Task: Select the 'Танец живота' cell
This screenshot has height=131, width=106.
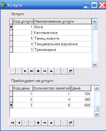Action: pyautogui.click(x=63, y=38)
